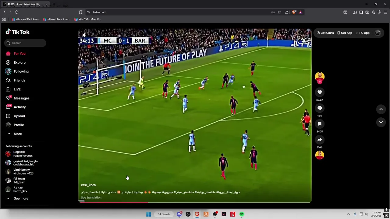The height and width of the screenshot is (219, 390).
Task: Open Brave Rewards triangle icon
Action: [300, 12]
